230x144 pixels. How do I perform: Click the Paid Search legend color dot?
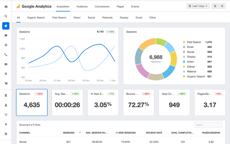[x=184, y=42]
